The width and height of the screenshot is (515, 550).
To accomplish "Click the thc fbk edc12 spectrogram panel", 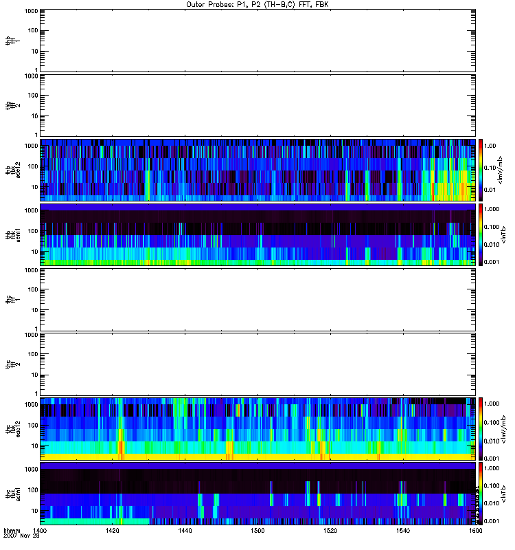I will coord(257,428).
